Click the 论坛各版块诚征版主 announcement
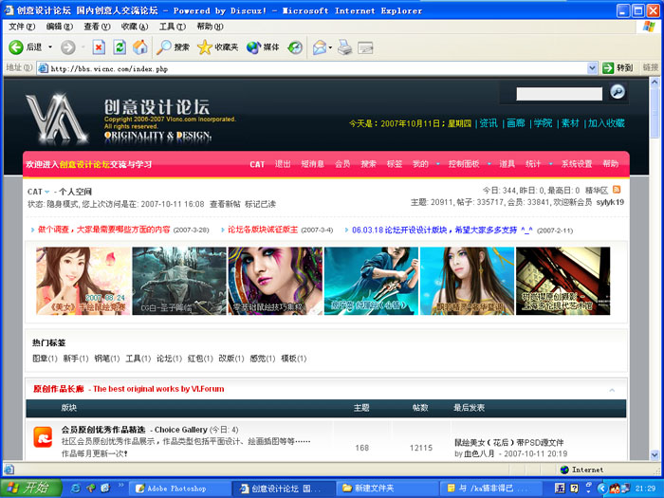The height and width of the screenshot is (498, 664). 263,230
